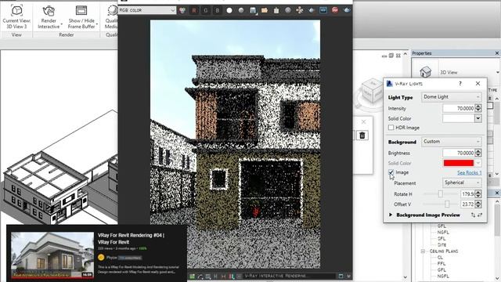The height and width of the screenshot is (282, 501).
Task: Click the 3D View house icon in Properties
Action: tap(425, 72)
